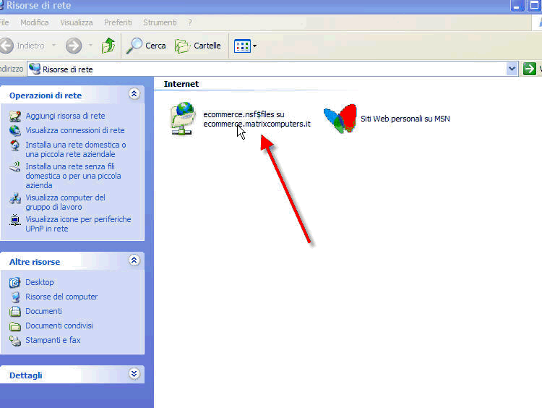The image size is (542, 408).
Task: Open Desktop link in Altre risorse
Action: [x=40, y=282]
